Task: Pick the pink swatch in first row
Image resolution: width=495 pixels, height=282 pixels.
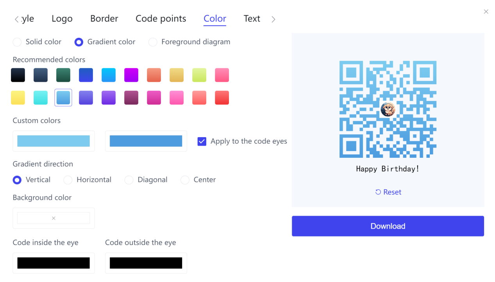Action: pos(222,75)
